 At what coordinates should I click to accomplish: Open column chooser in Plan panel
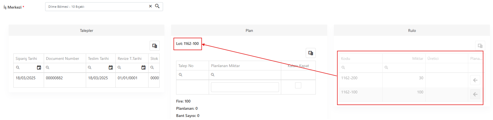tap(311, 53)
